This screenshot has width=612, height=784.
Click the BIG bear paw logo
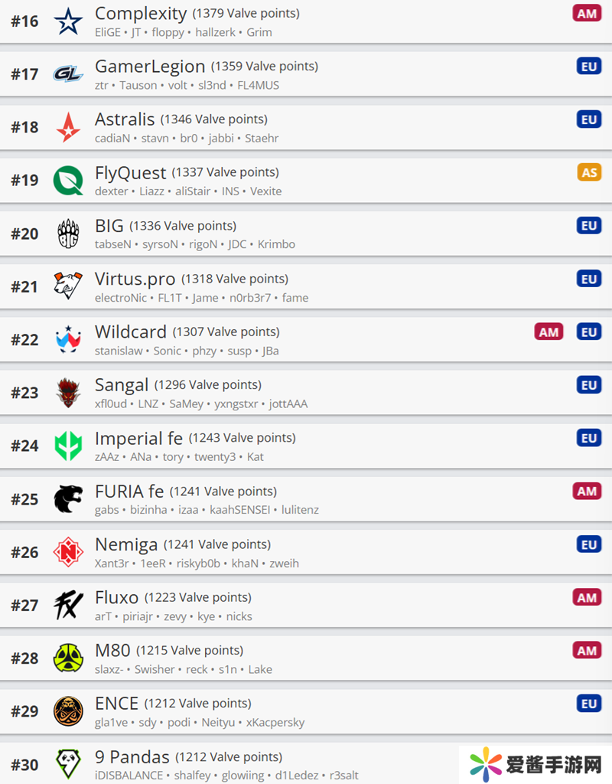click(x=68, y=234)
